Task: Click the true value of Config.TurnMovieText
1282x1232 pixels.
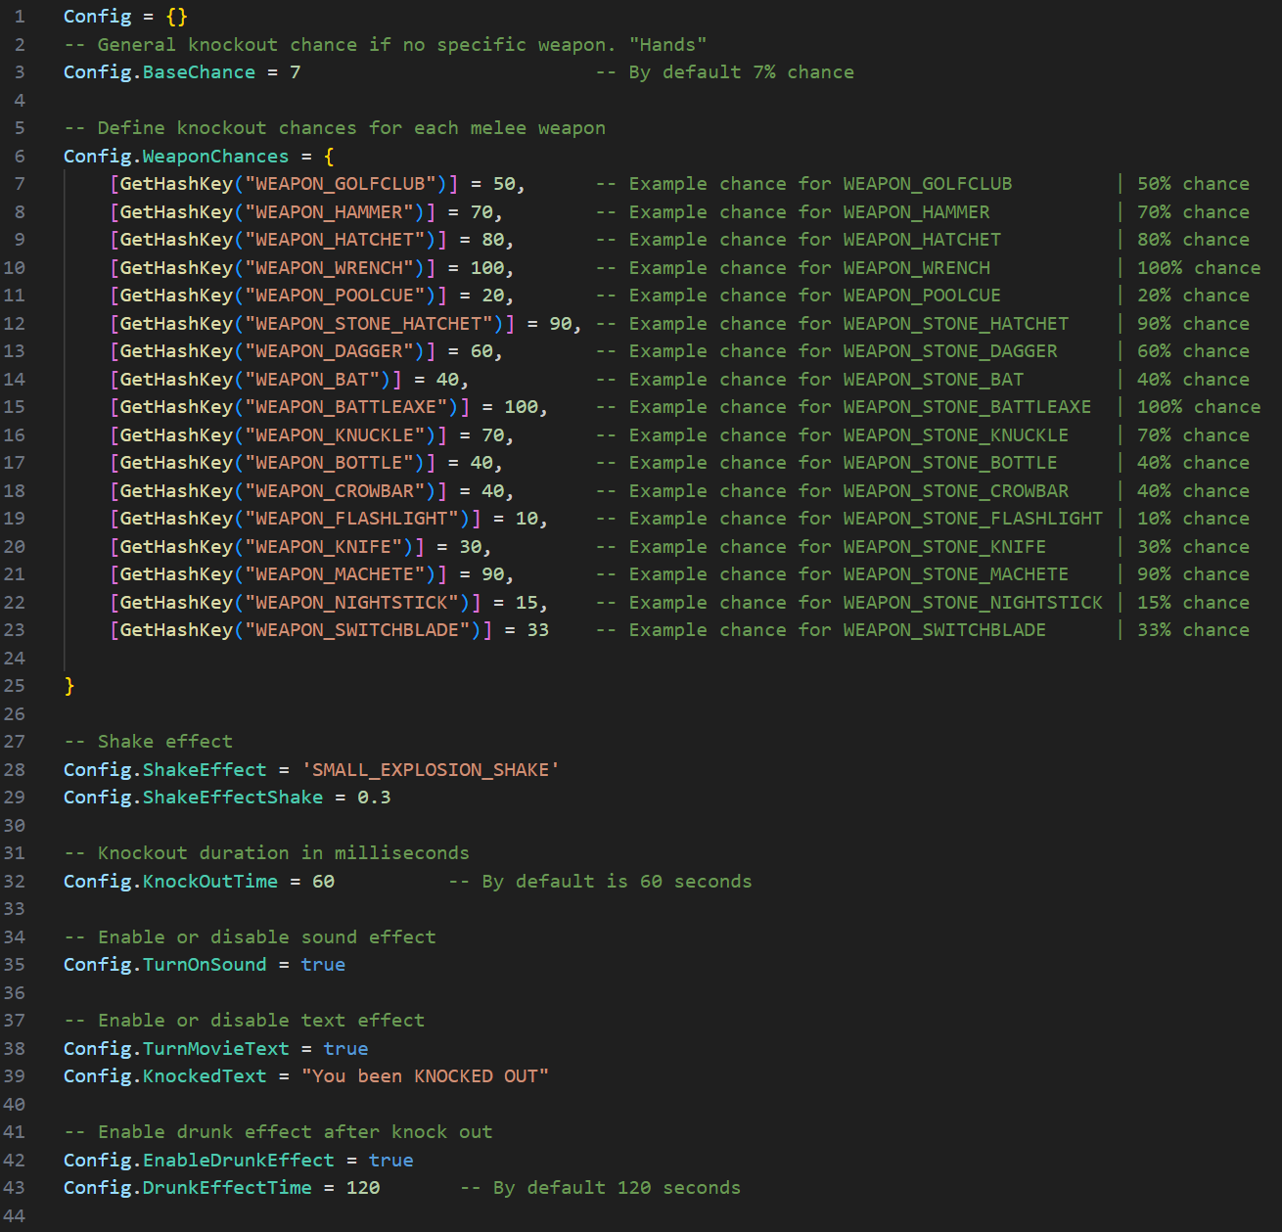Action: [x=345, y=1049]
